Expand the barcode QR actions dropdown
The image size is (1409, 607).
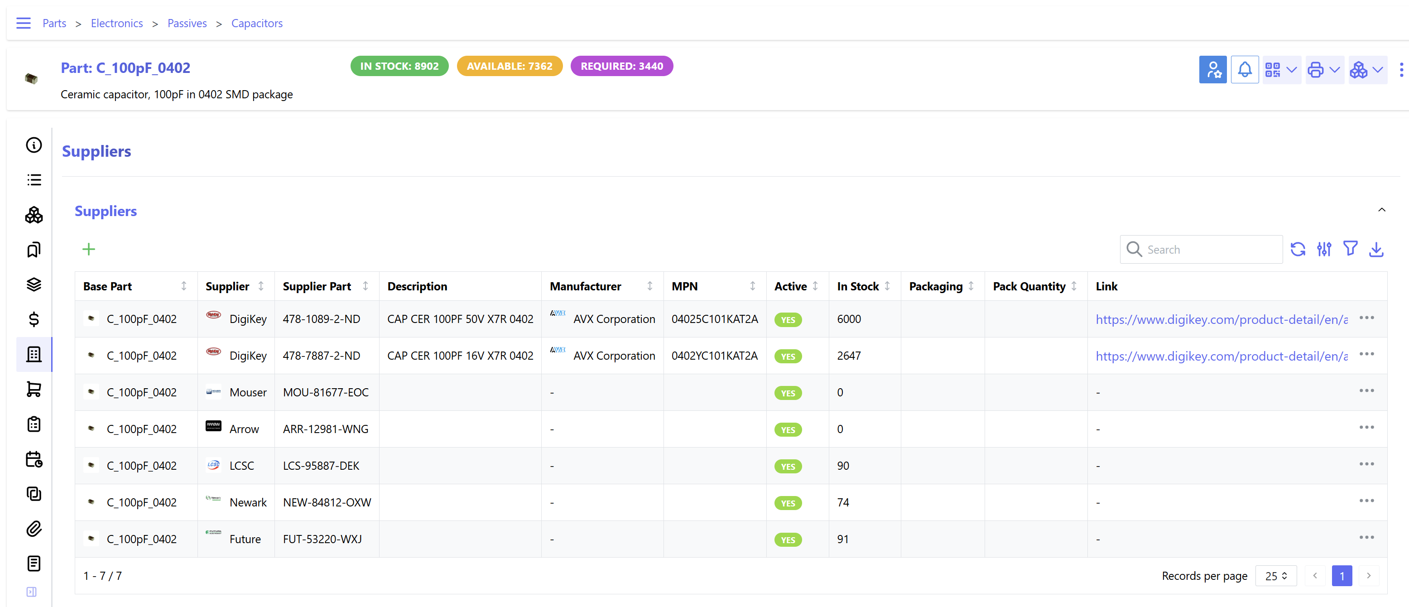pos(1281,69)
